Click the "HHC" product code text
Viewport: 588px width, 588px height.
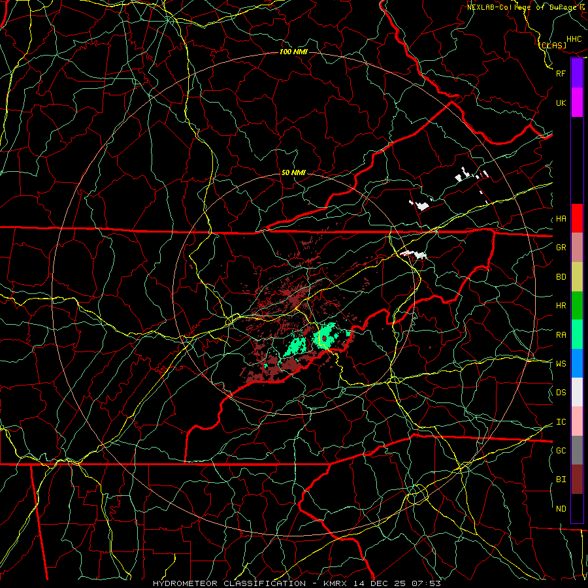574,39
